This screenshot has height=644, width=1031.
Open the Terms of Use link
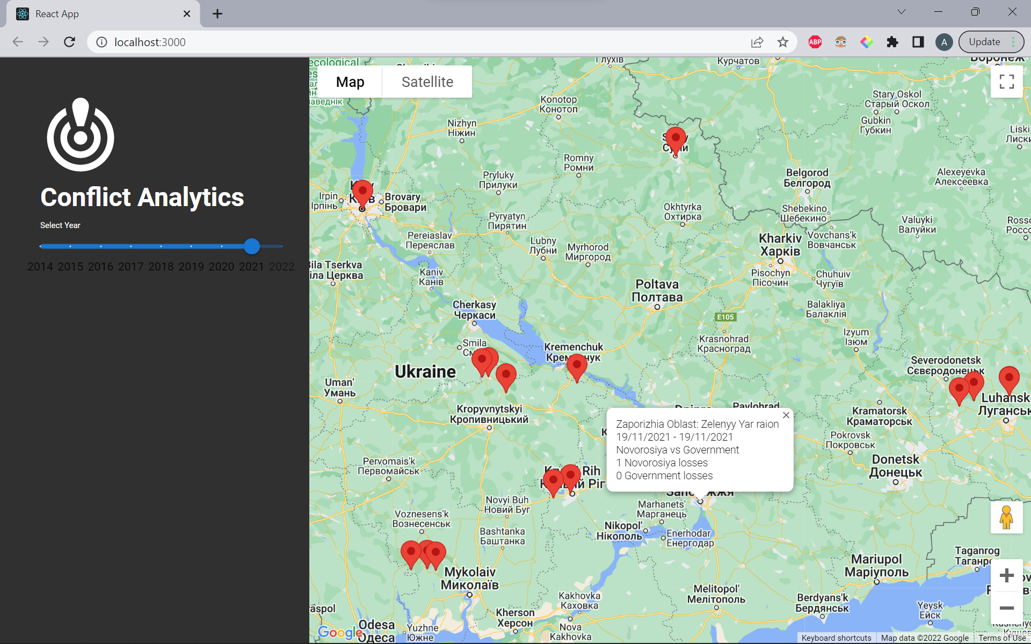[x=1001, y=638]
